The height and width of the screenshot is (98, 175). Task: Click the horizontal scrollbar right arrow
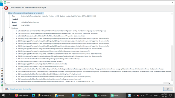(170, 83)
